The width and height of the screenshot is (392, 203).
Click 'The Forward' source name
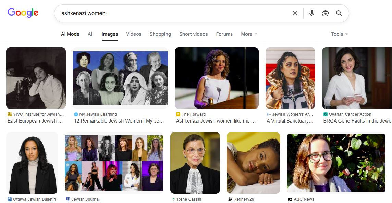click(194, 114)
